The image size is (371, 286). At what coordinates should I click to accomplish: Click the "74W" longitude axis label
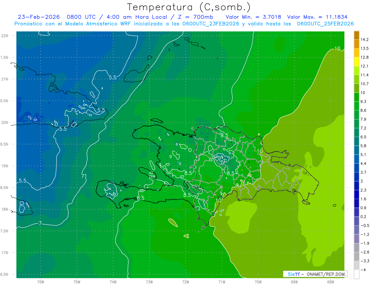click(113, 282)
